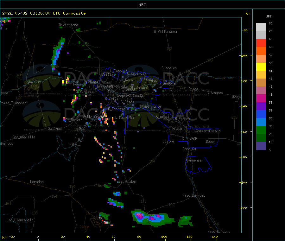Click the Morados map label
The image size is (285, 241).
click(37, 182)
